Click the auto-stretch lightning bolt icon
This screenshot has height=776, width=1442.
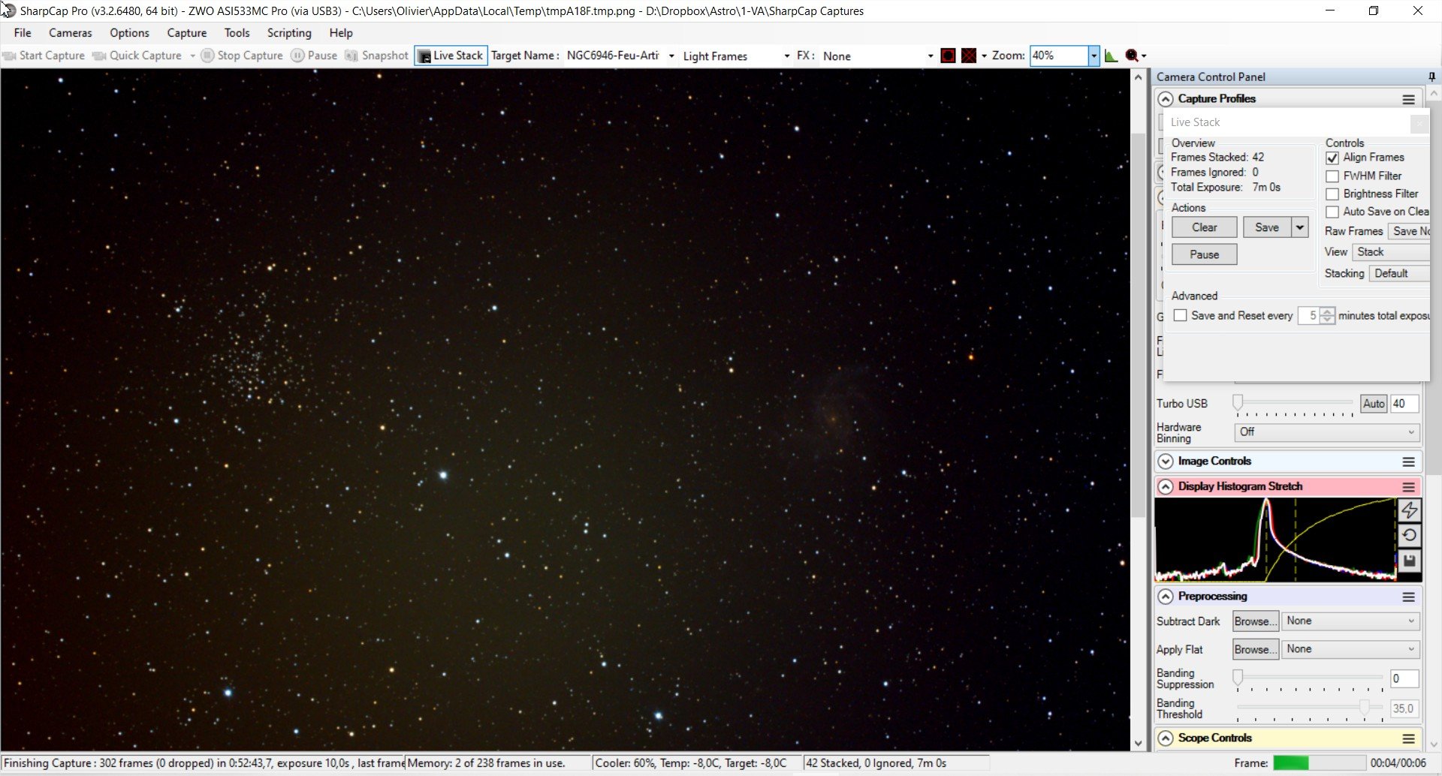pos(1410,510)
